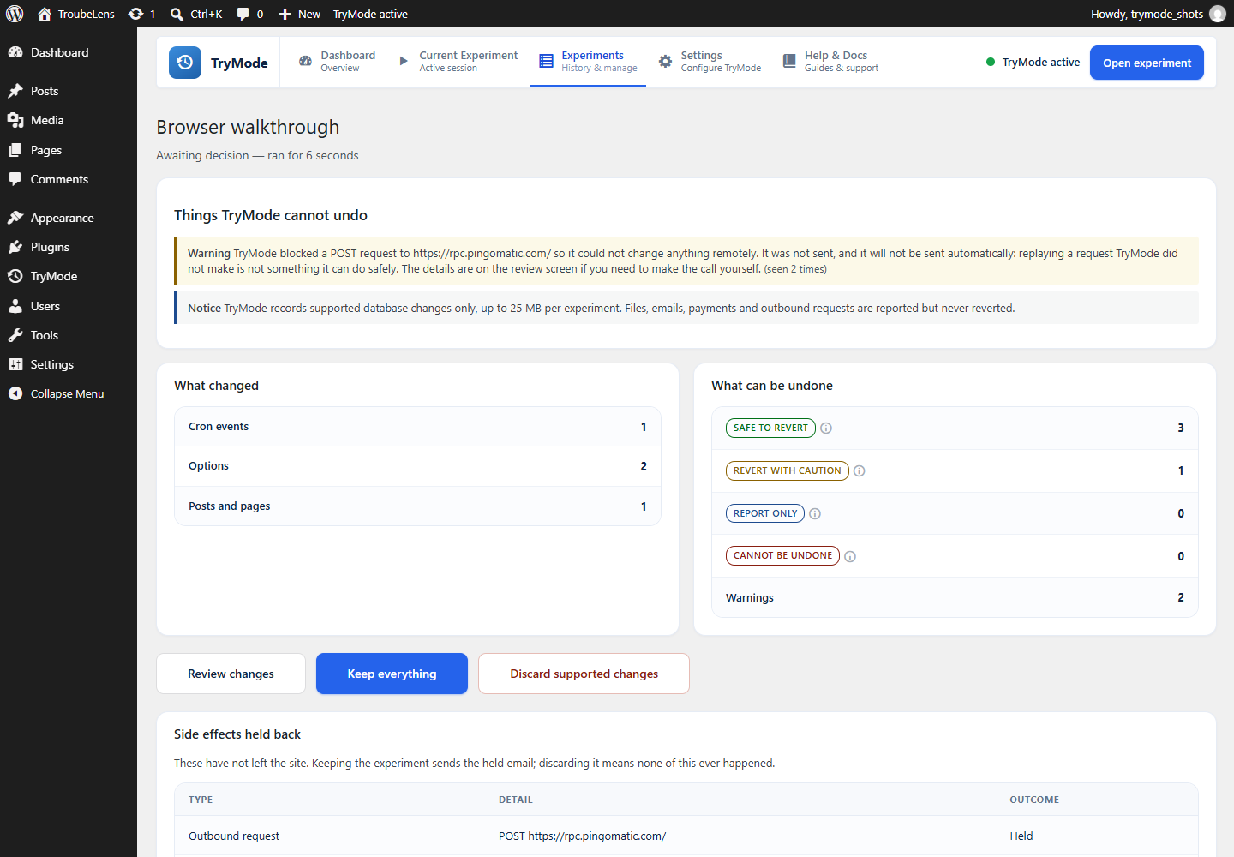Click the Review changes button
This screenshot has height=857, width=1234.
[x=231, y=674]
